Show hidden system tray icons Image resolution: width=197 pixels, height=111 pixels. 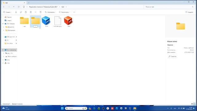click(x=168, y=108)
